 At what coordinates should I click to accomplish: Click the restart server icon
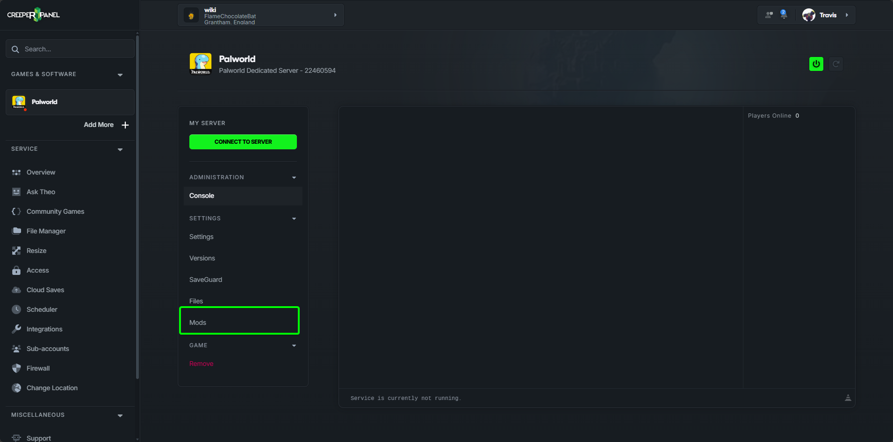pyautogui.click(x=836, y=64)
